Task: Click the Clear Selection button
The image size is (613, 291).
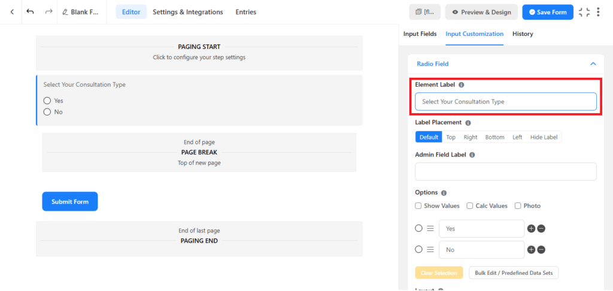Action: [439, 272]
